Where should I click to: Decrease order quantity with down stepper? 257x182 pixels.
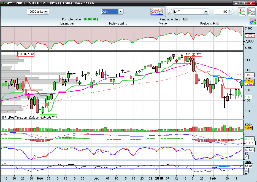click(x=230, y=13)
